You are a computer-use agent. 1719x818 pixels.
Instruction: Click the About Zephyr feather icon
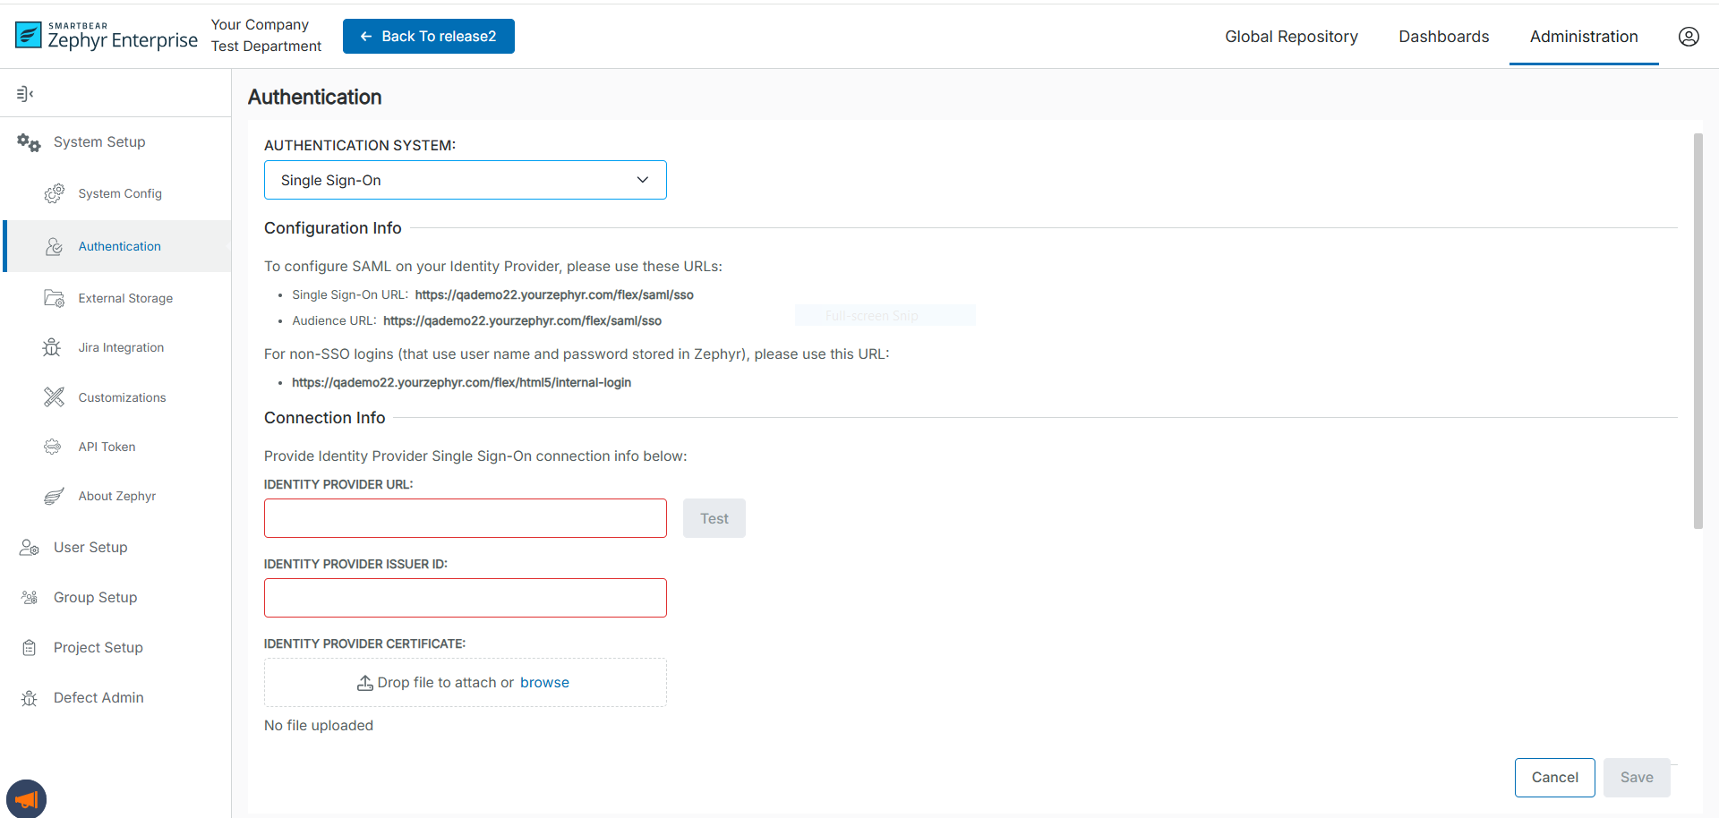[x=54, y=496]
